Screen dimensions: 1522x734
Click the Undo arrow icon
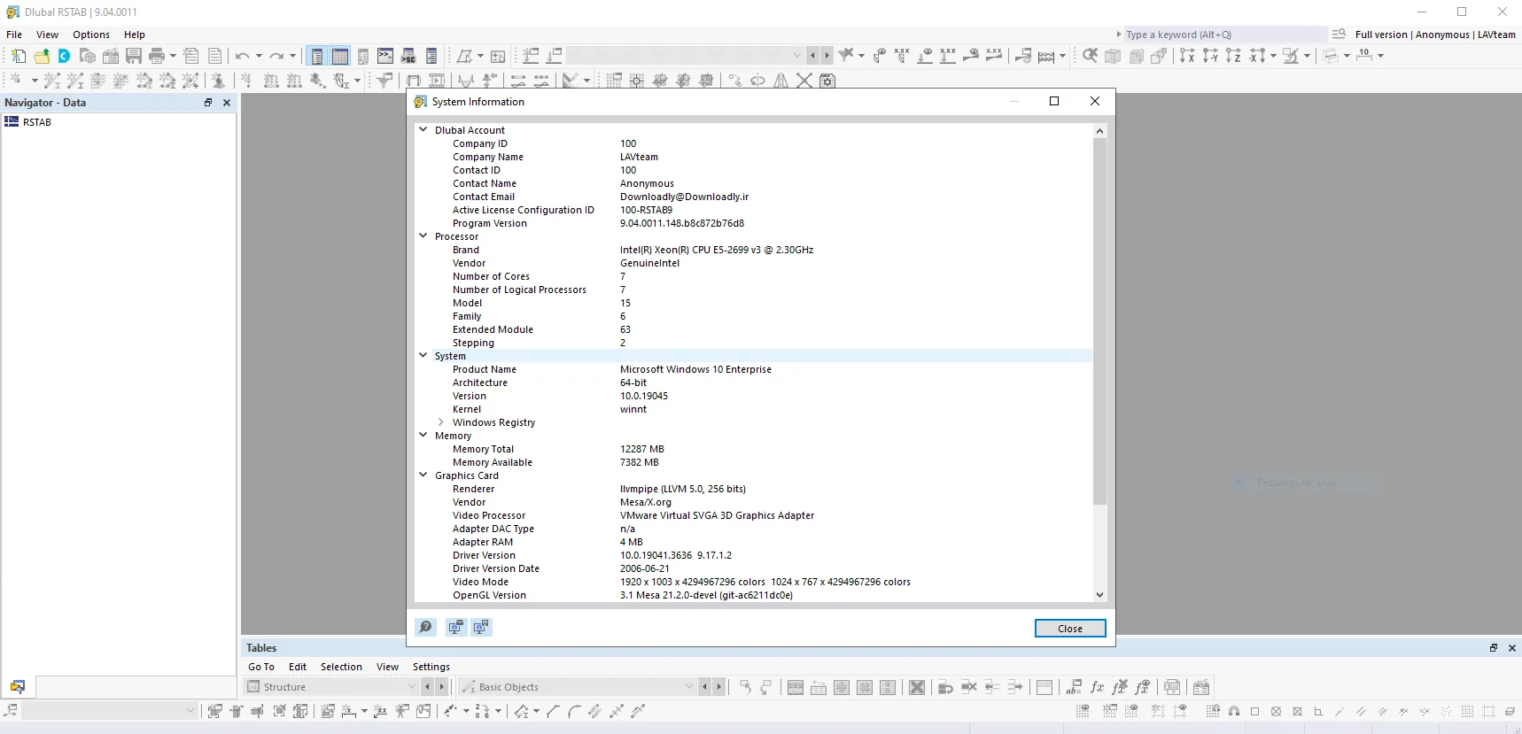(242, 56)
